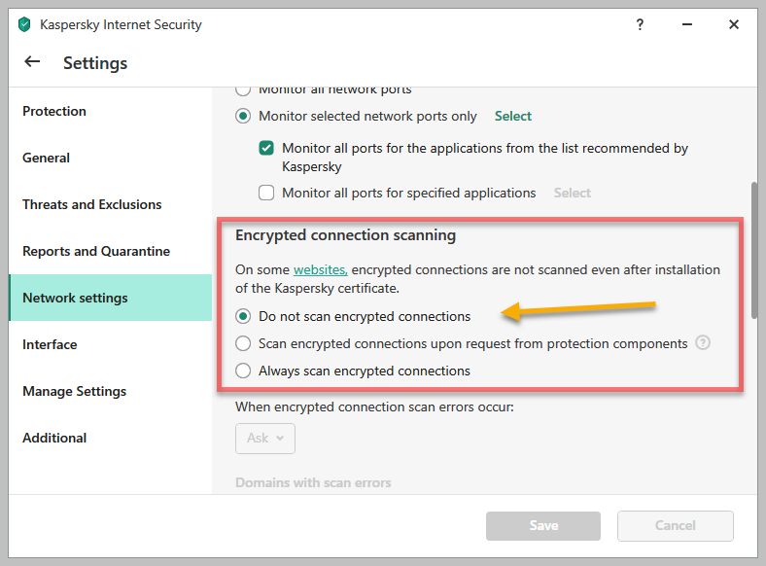Select Do not scan encrypted connections
This screenshot has height=566, width=766.
pyautogui.click(x=243, y=316)
